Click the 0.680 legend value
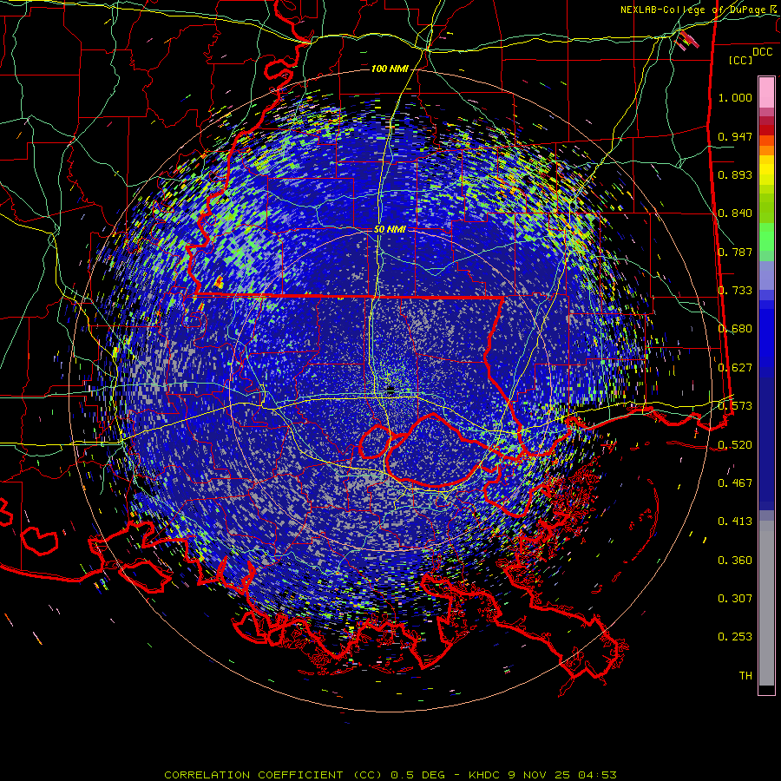781x781 pixels. pyautogui.click(x=735, y=329)
